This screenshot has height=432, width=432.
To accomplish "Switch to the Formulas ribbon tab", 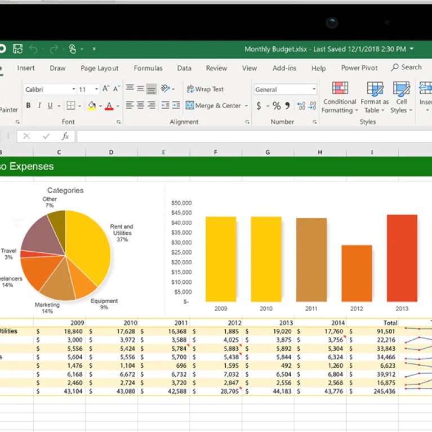I will pyautogui.click(x=148, y=68).
